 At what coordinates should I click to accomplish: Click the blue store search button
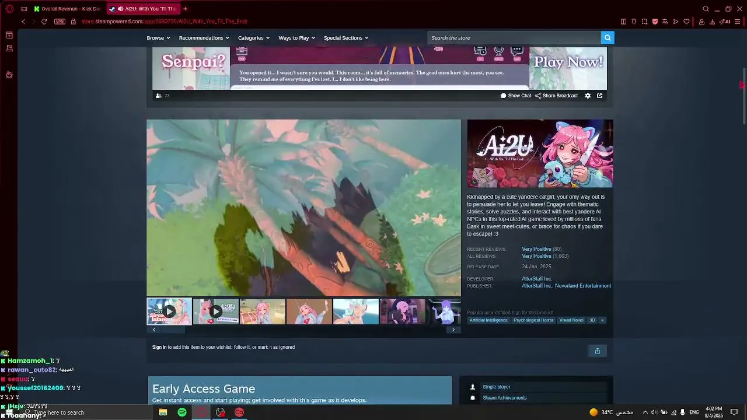click(608, 38)
